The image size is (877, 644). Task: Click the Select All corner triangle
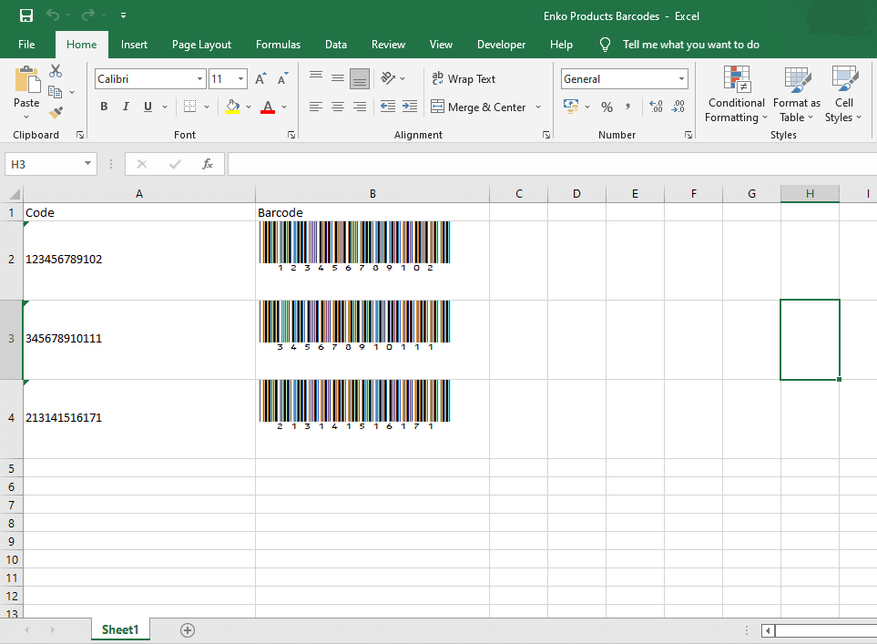coord(15,194)
